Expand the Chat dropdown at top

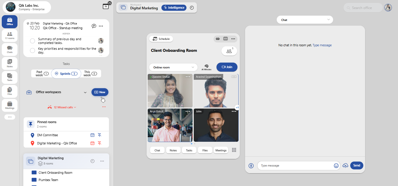click(x=305, y=20)
